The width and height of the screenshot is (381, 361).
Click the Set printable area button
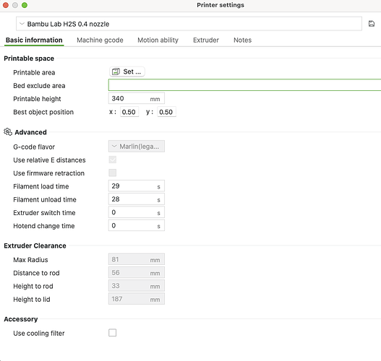[127, 71]
